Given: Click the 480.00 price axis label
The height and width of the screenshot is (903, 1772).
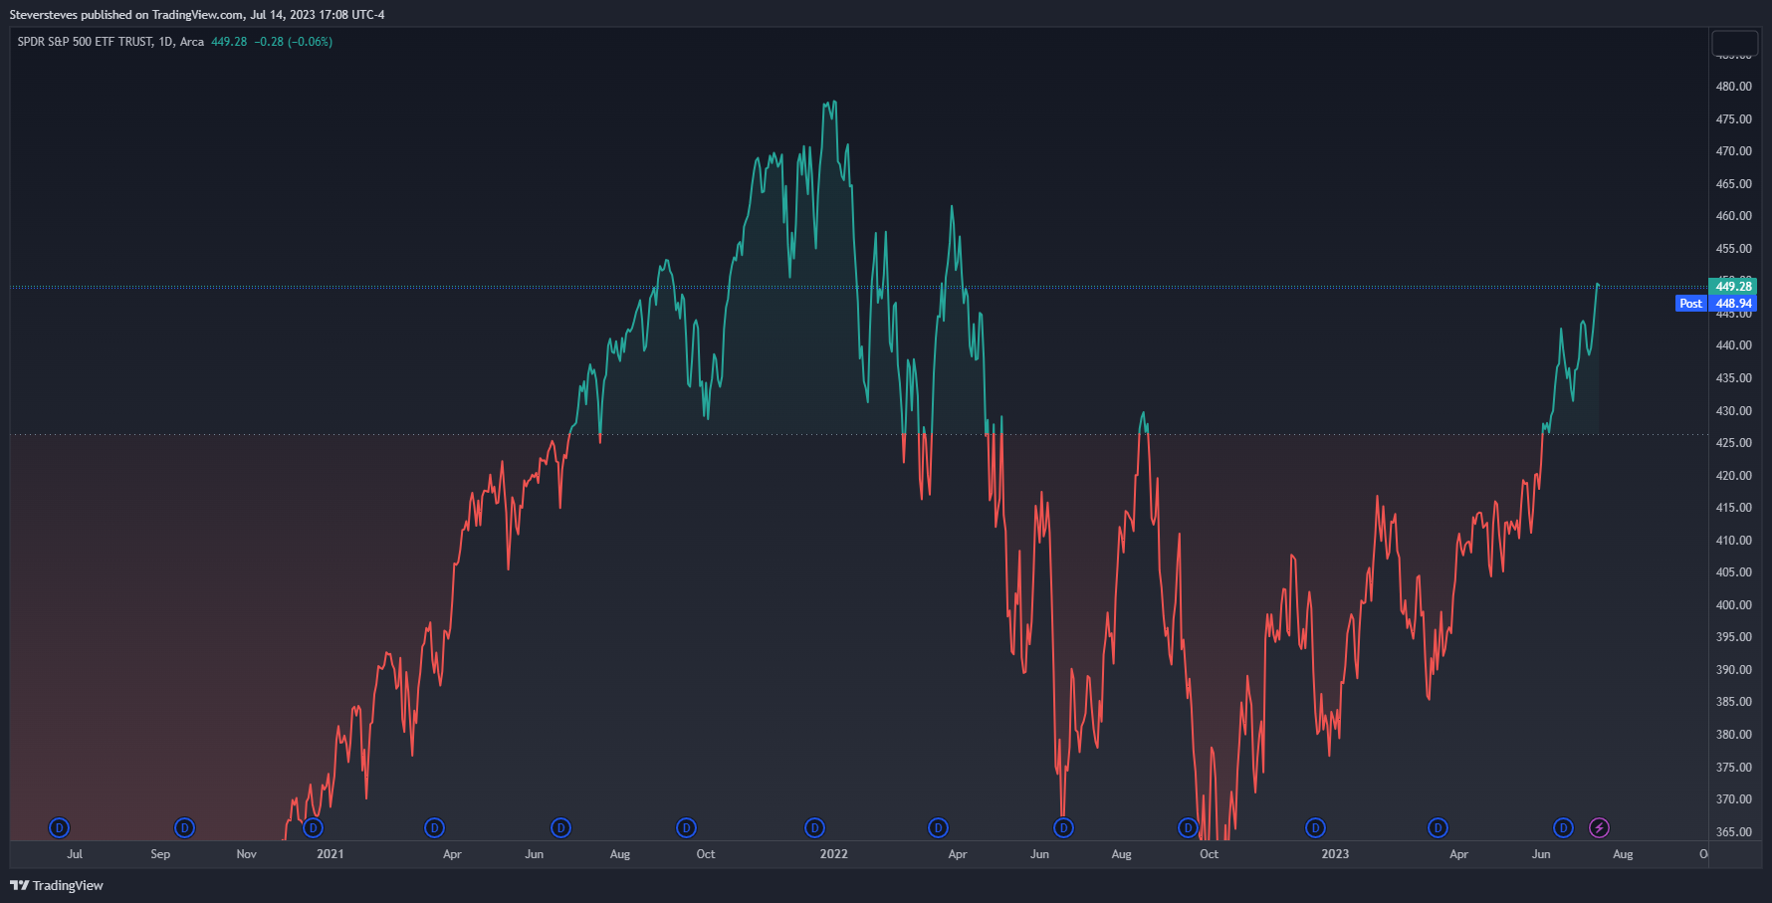Looking at the screenshot, I should (x=1733, y=87).
